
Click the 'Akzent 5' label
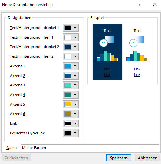[x=17, y=104]
